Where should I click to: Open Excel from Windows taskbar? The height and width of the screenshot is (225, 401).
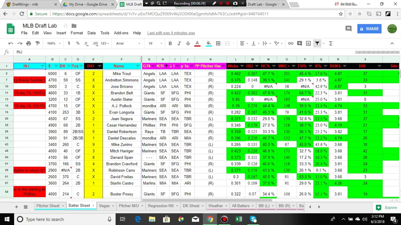[x=239, y=219]
